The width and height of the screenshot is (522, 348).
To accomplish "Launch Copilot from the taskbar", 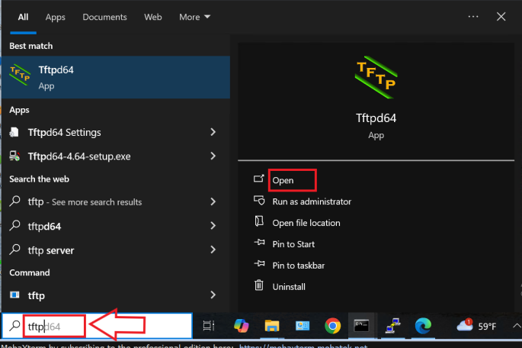I will pos(240,326).
